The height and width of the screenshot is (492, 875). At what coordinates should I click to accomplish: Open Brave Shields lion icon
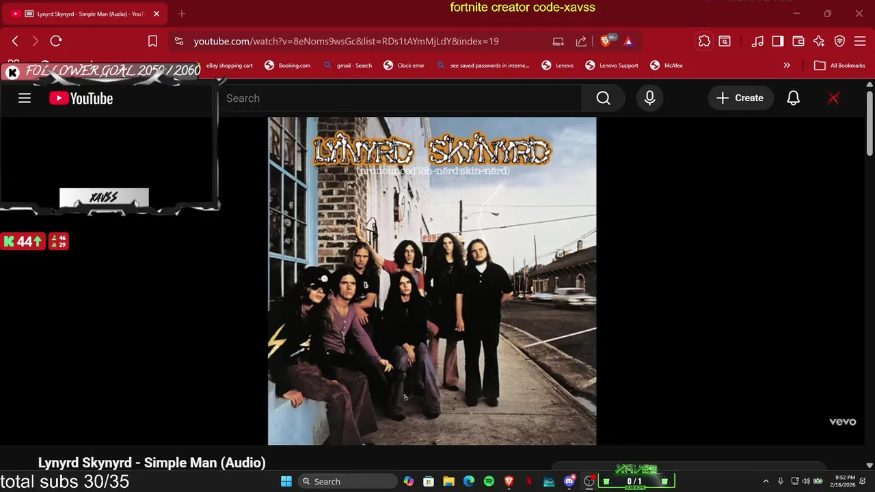tap(606, 41)
